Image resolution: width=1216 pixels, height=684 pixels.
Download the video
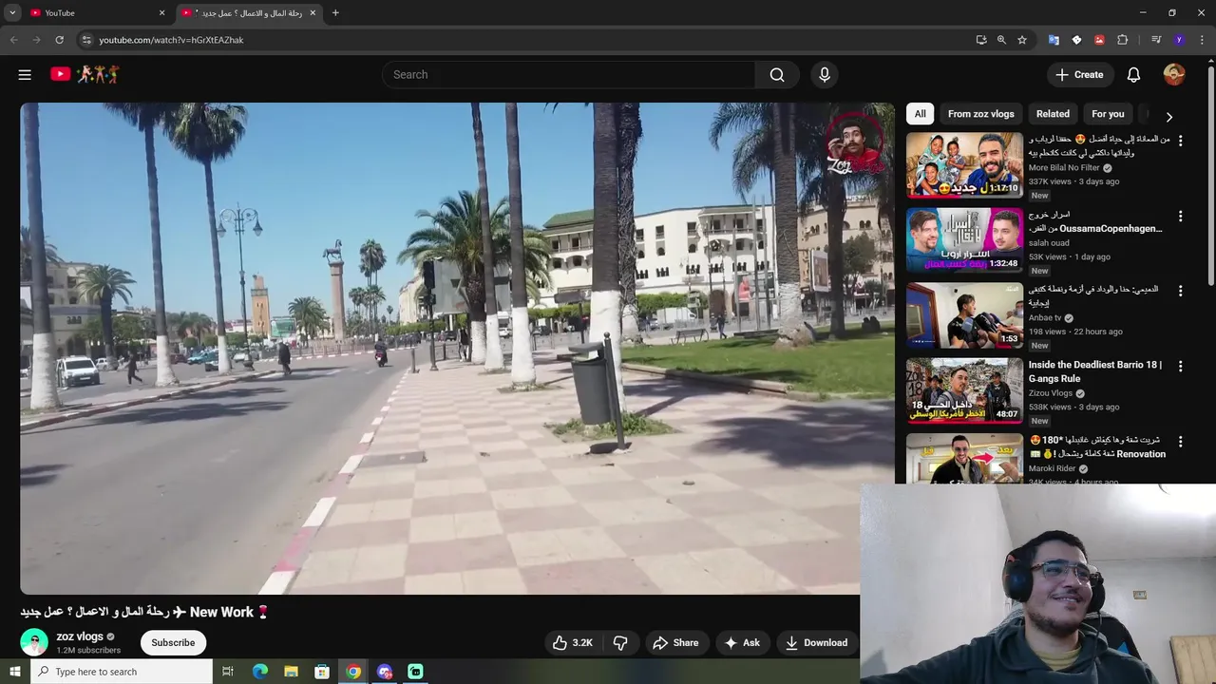coord(816,643)
